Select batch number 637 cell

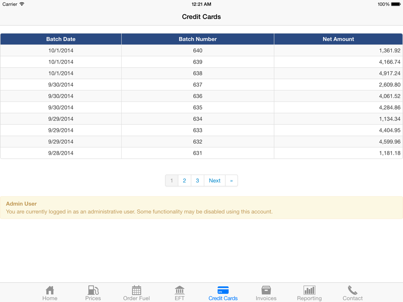pos(197,85)
